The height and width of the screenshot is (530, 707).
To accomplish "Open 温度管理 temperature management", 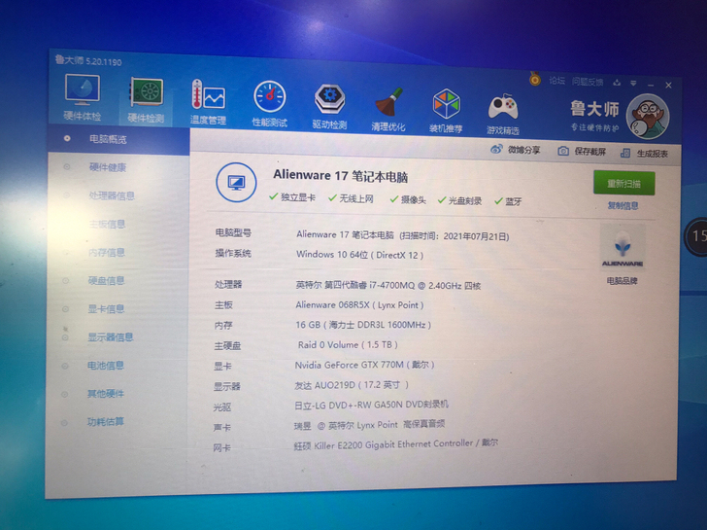I will click(x=208, y=102).
